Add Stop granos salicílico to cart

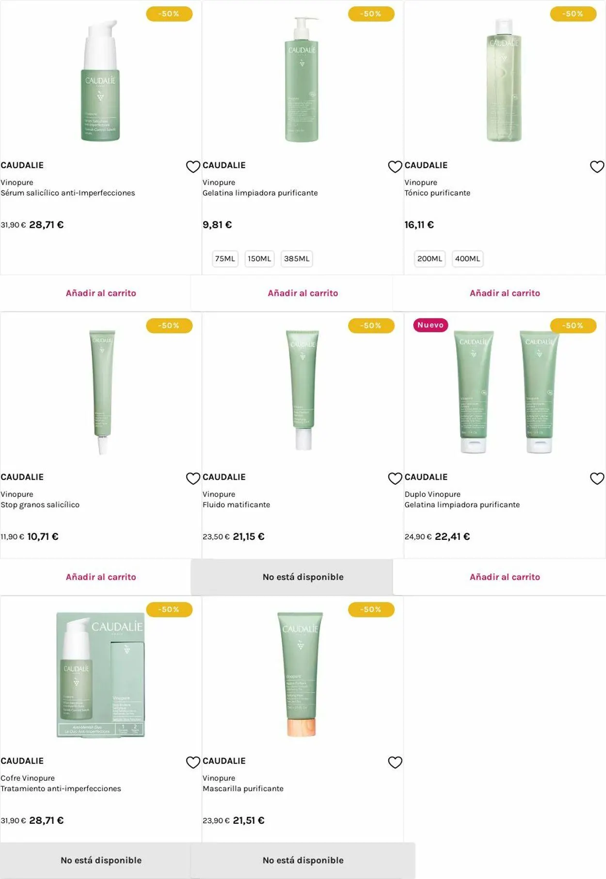tap(101, 577)
